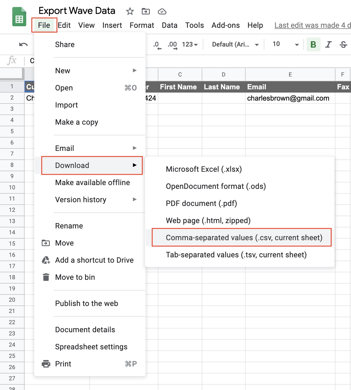Expand the Download submenu arrow
The image size is (351, 390).
[x=135, y=165]
